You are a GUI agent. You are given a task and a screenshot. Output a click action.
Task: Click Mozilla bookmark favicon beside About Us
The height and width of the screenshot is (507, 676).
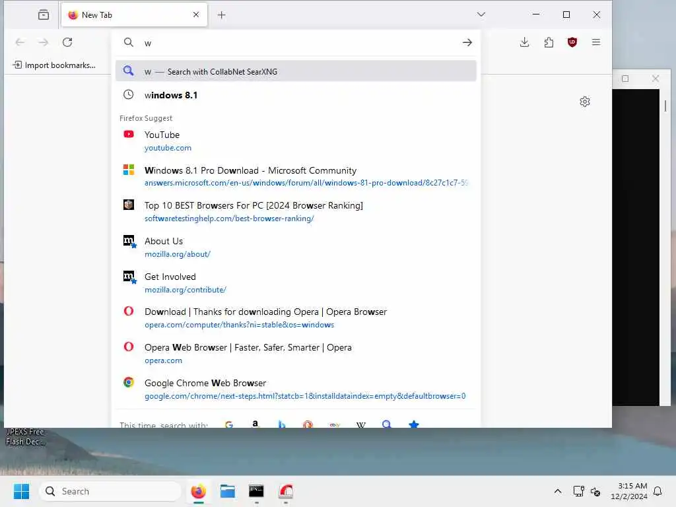[x=129, y=242]
